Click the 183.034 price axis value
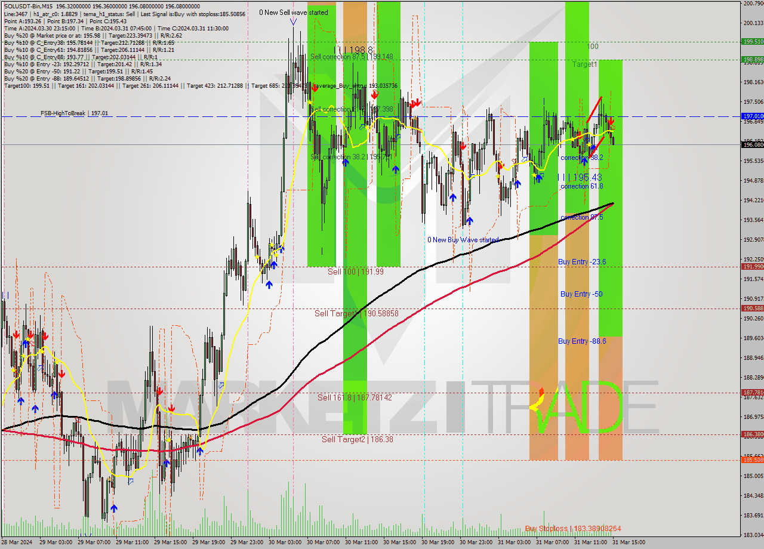 (753, 535)
